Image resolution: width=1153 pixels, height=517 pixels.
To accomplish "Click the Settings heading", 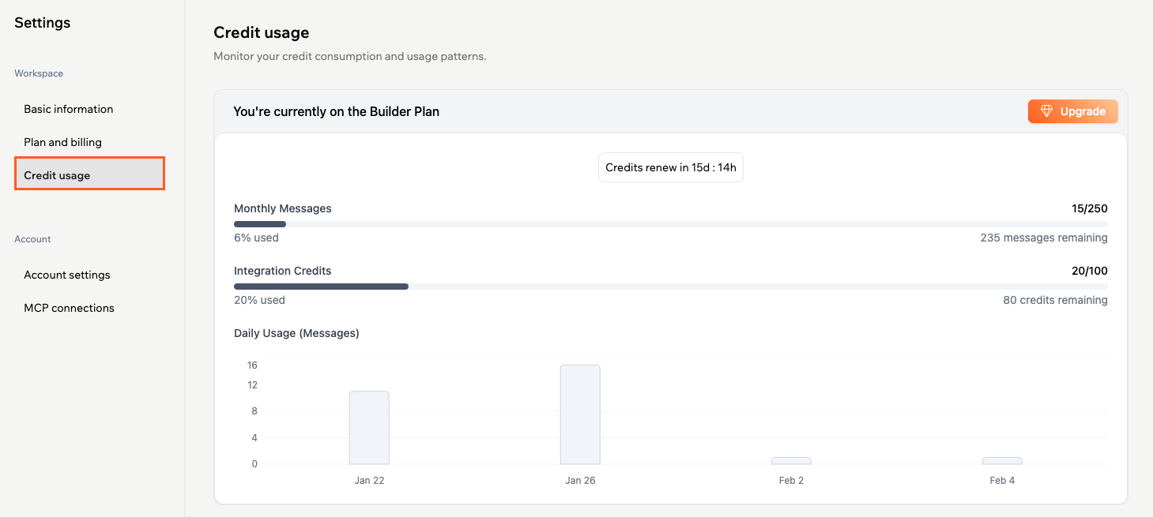I will tap(41, 22).
